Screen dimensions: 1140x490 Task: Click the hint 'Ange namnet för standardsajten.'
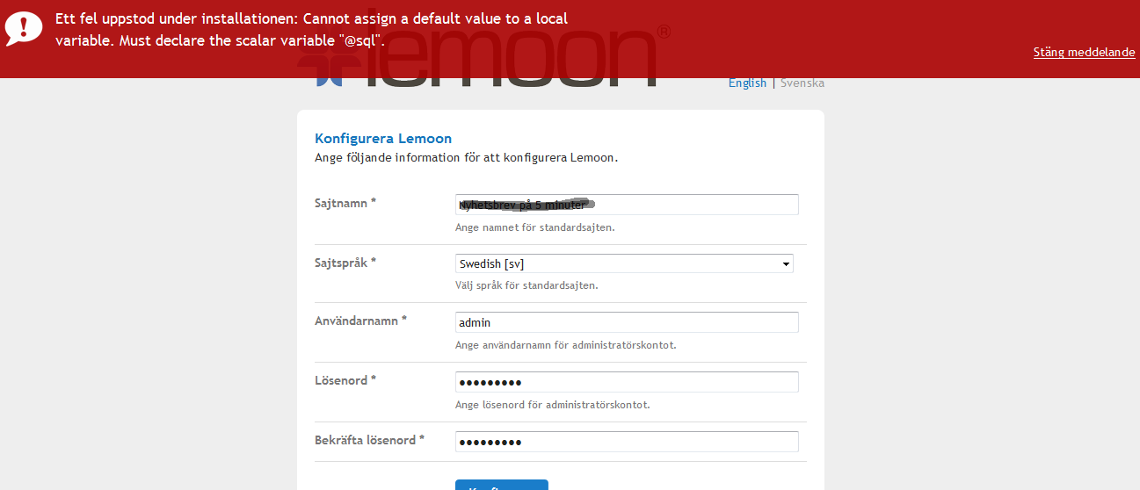coord(534,227)
